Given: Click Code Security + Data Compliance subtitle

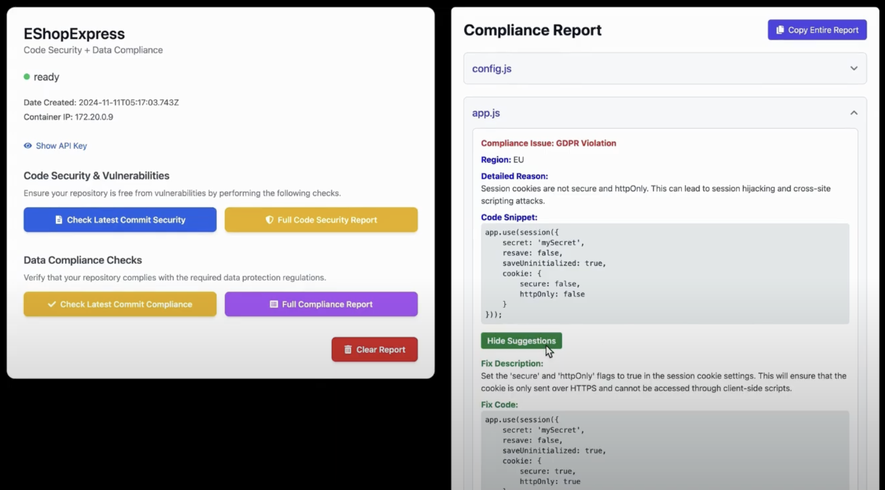Looking at the screenshot, I should click(x=93, y=50).
